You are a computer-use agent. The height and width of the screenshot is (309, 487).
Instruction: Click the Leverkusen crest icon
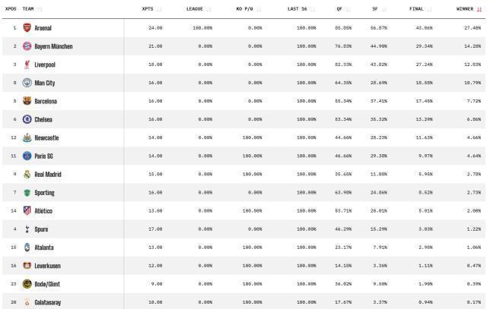27,265
